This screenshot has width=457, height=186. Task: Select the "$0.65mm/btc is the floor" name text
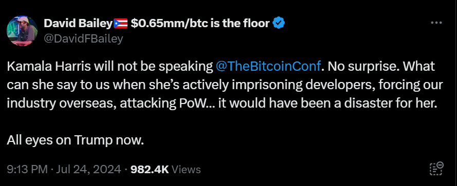point(200,23)
